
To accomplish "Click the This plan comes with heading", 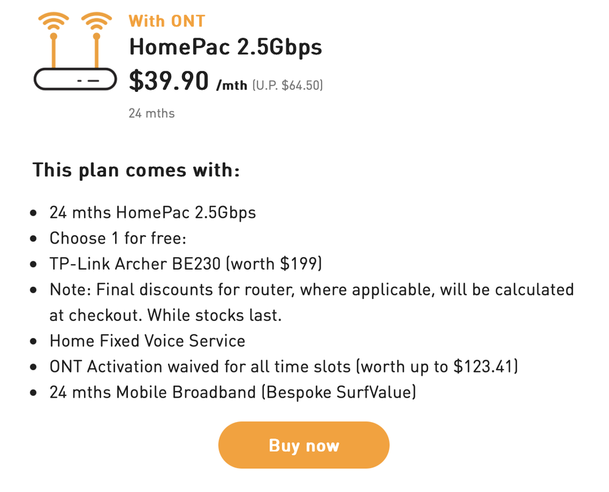I will 136,170.
